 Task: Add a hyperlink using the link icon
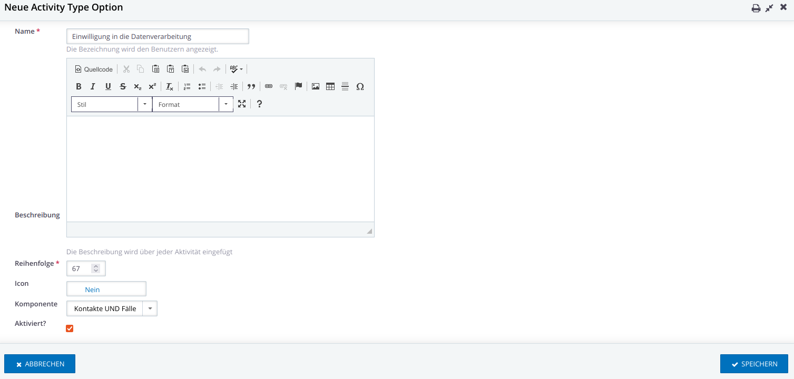coord(269,87)
